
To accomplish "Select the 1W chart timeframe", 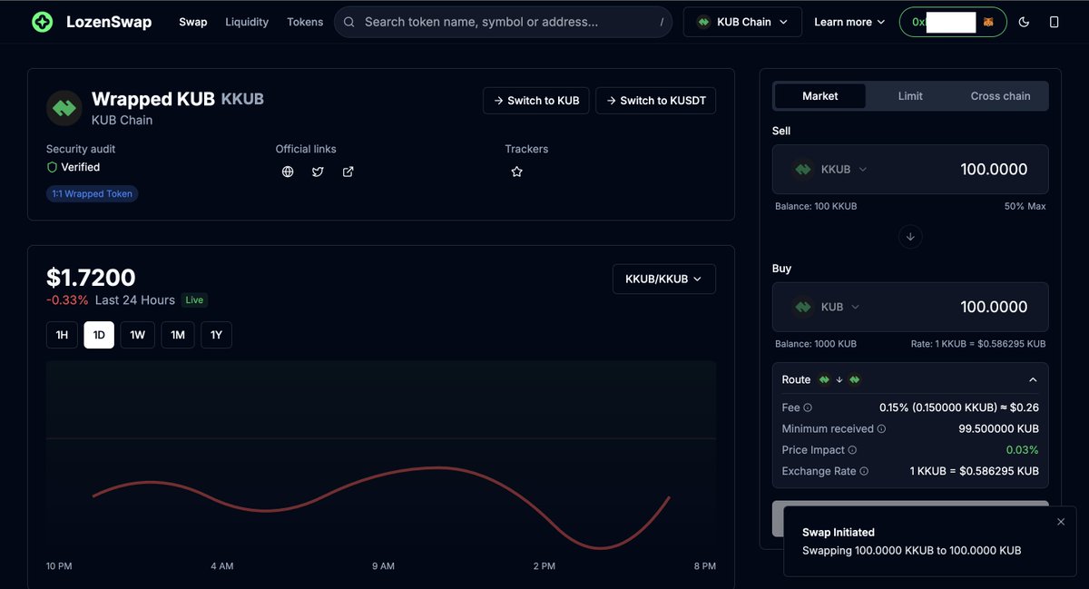I will (137, 335).
